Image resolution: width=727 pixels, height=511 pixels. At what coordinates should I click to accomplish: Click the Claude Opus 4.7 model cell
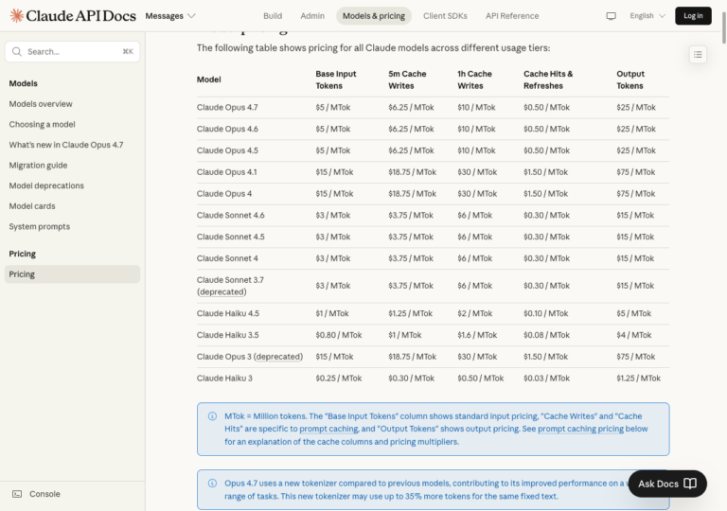point(227,107)
